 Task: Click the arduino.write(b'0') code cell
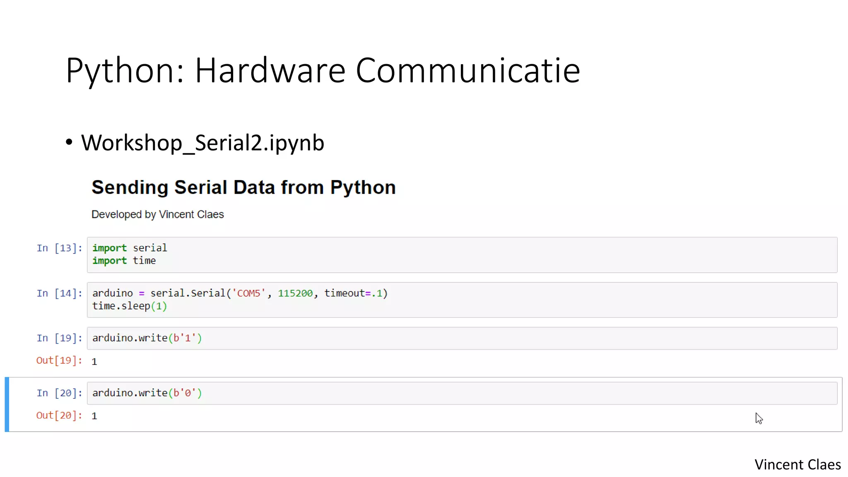point(462,393)
